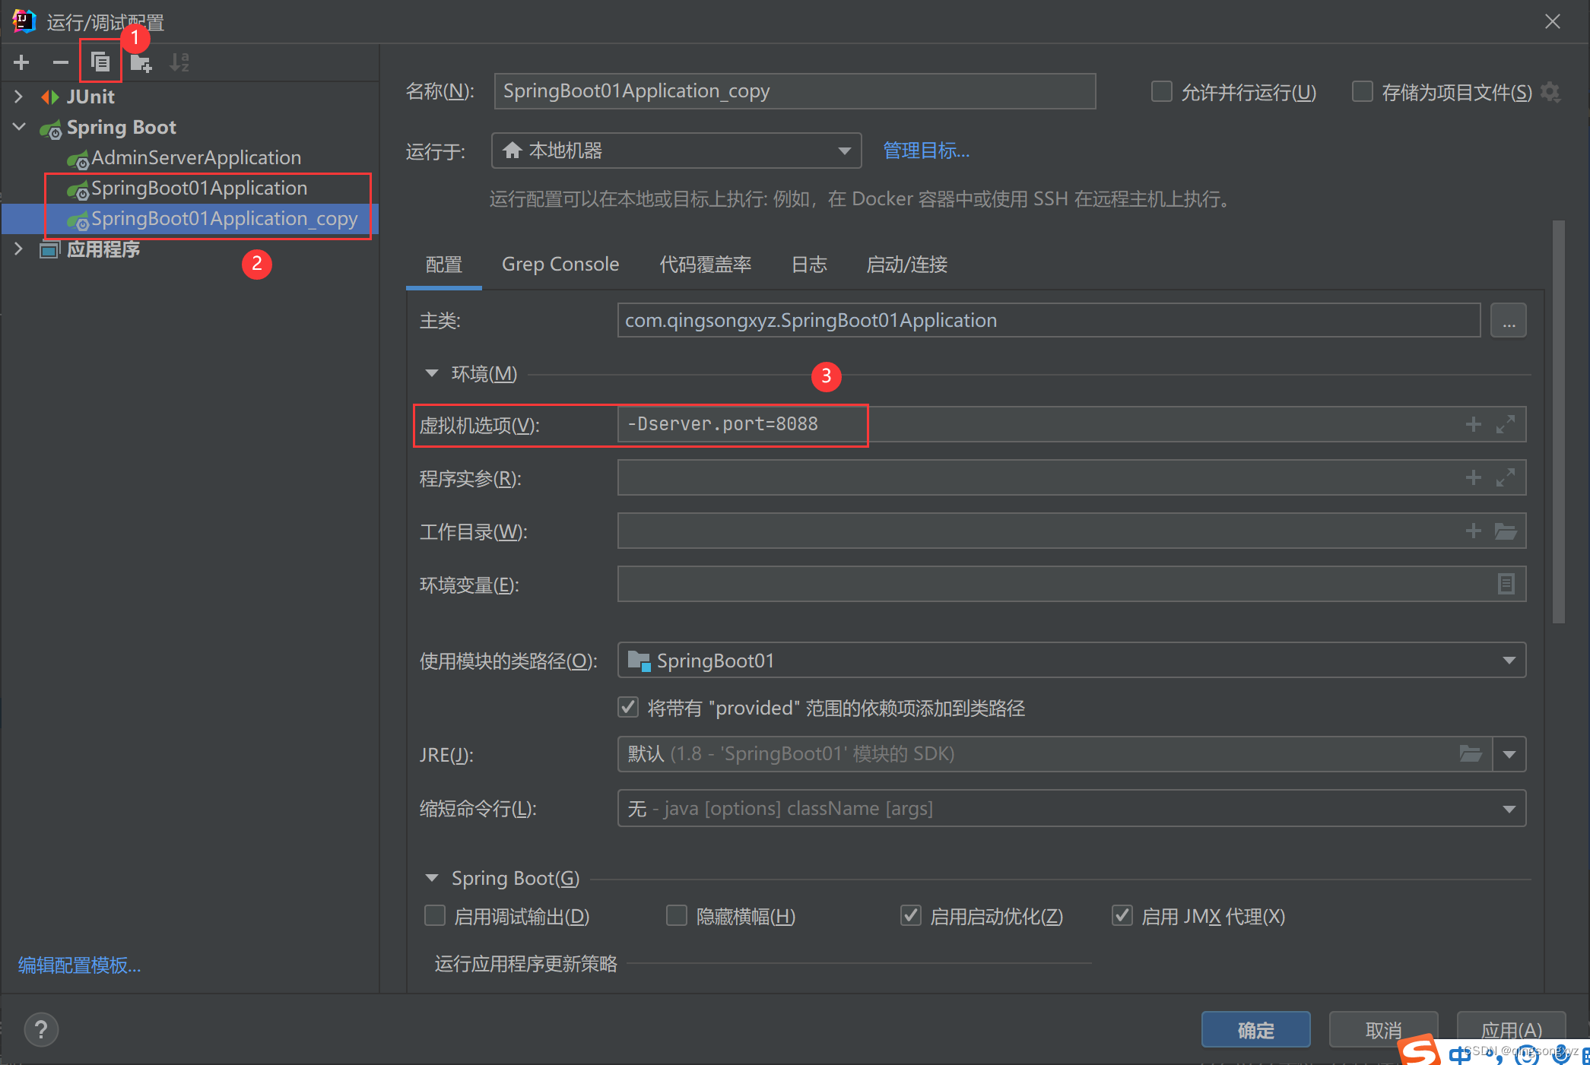
Task: Click the 应用(A) button
Action: coord(1511,1030)
